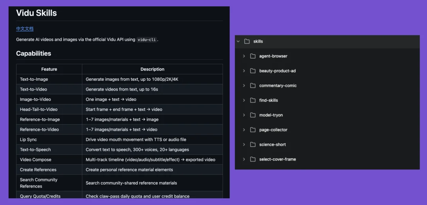
Task: Expand the find-skills folder arrow
Action: pos(244,100)
